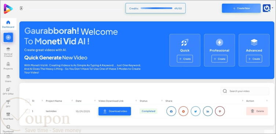The height and width of the screenshot is (134, 276).
Task: Toggle the select-all checkbox in table header
Action: (x=28, y=101)
